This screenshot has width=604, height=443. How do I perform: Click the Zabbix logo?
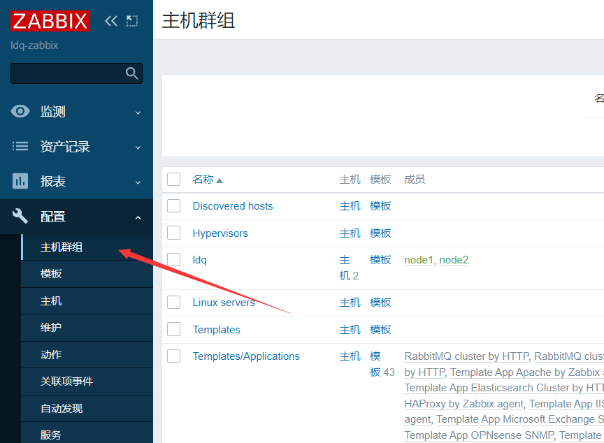click(x=50, y=21)
